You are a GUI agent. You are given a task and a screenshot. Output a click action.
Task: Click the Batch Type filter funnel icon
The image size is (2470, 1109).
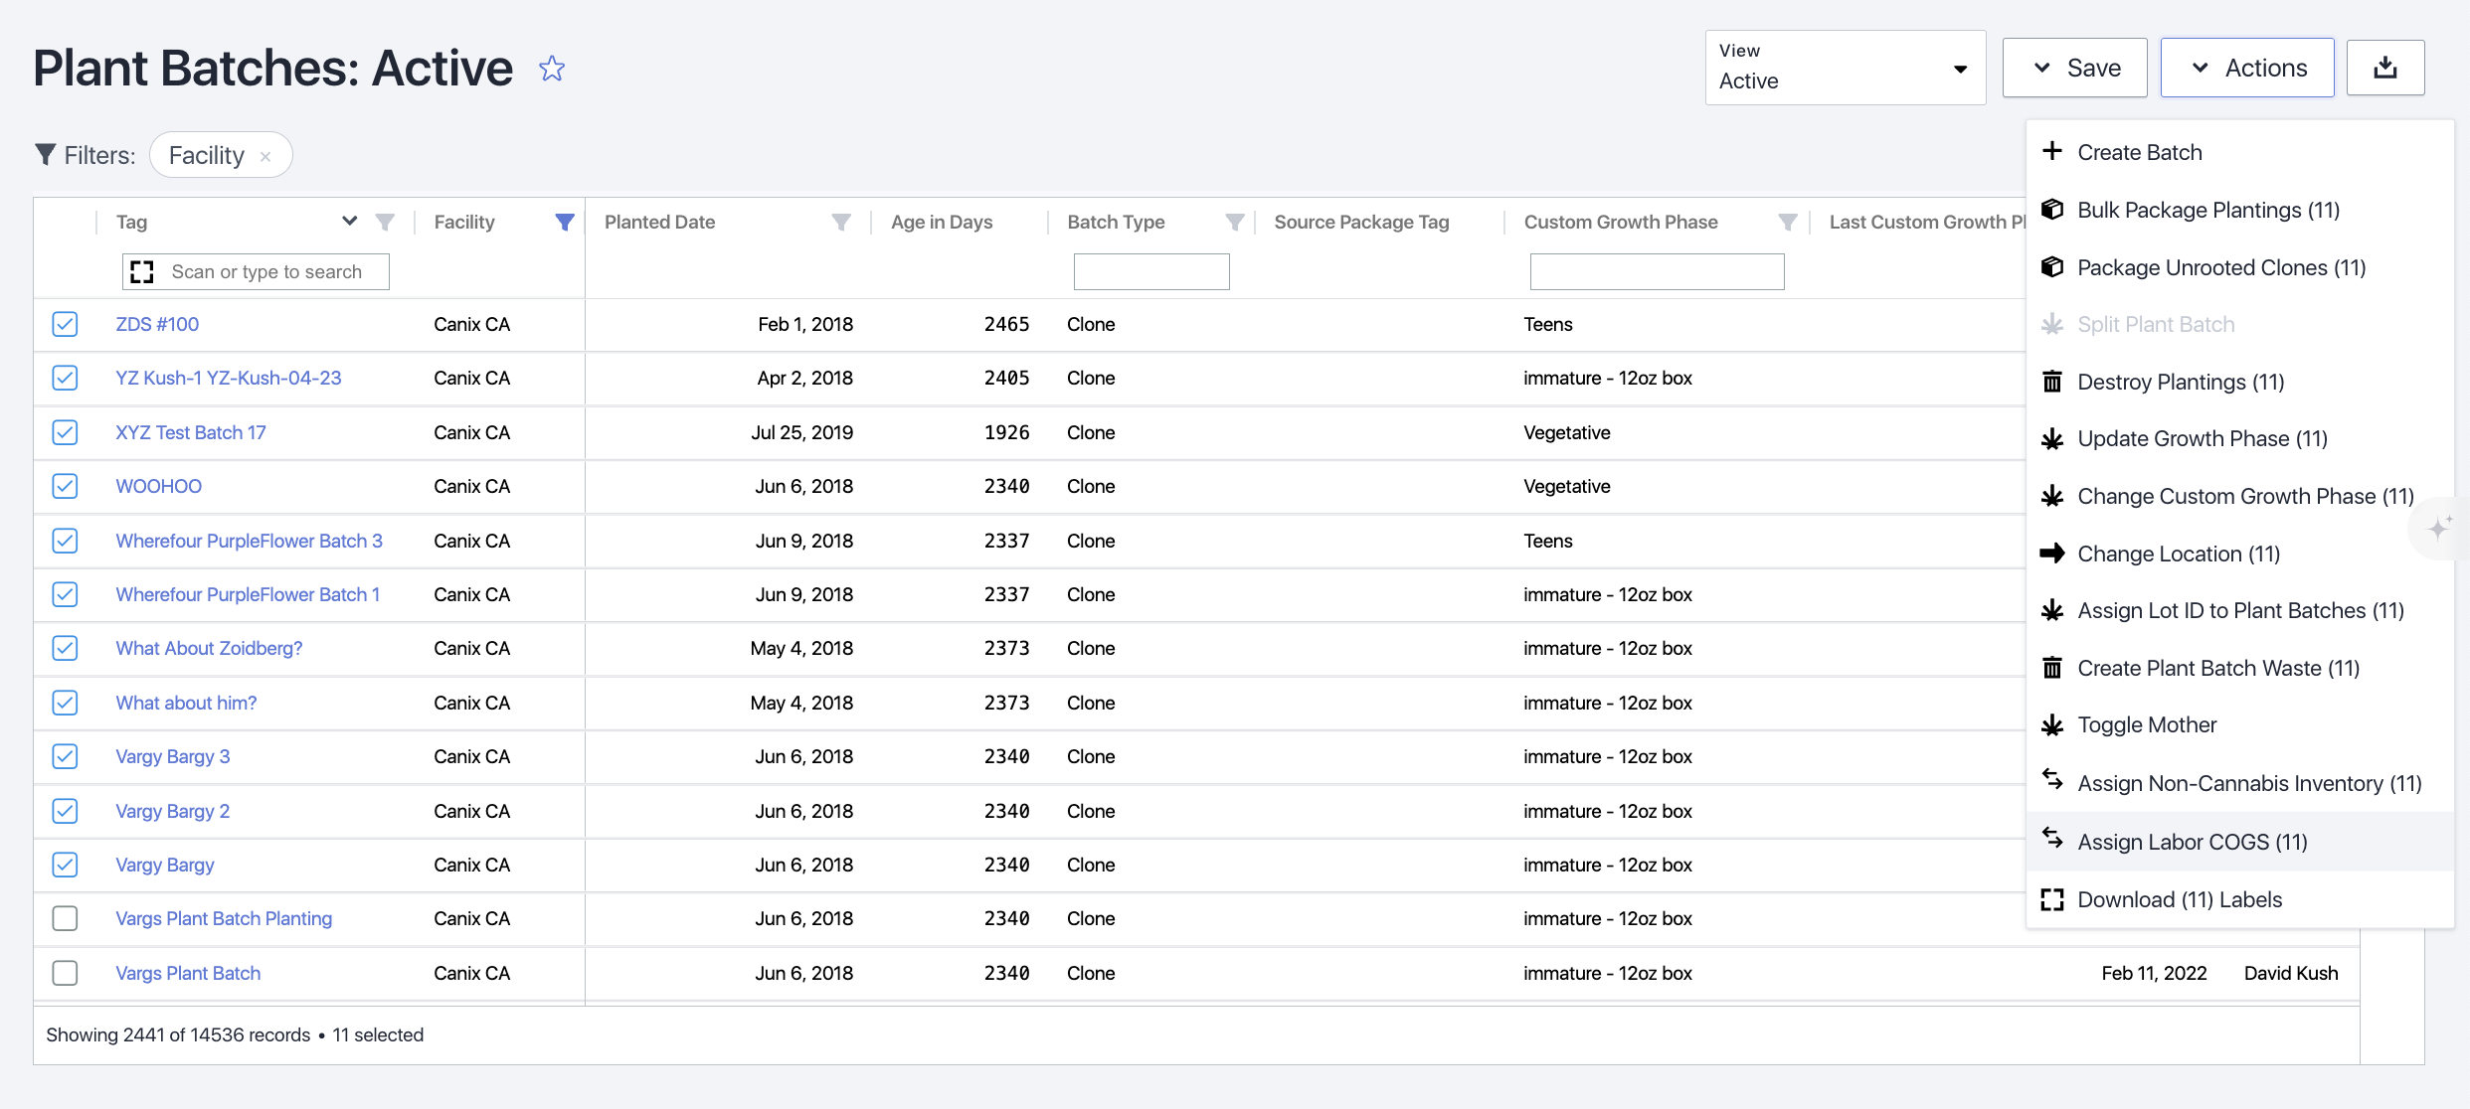[x=1234, y=222]
